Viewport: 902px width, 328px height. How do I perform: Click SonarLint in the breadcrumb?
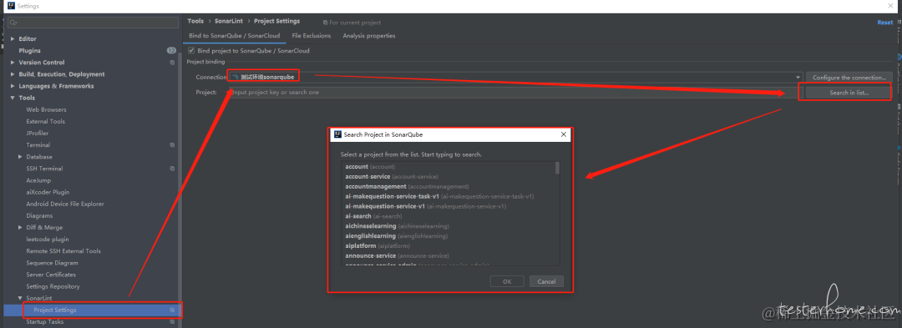tap(229, 21)
